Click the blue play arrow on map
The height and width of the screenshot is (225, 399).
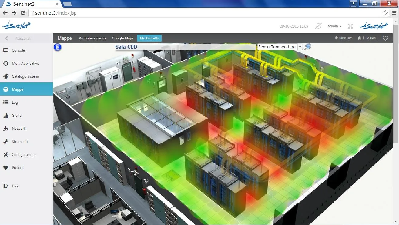[58, 47]
